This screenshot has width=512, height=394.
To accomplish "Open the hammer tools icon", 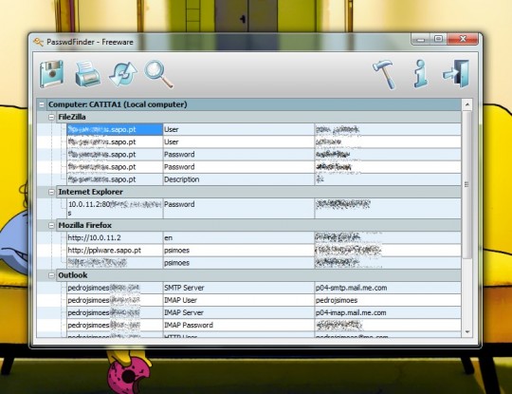I will [384, 75].
